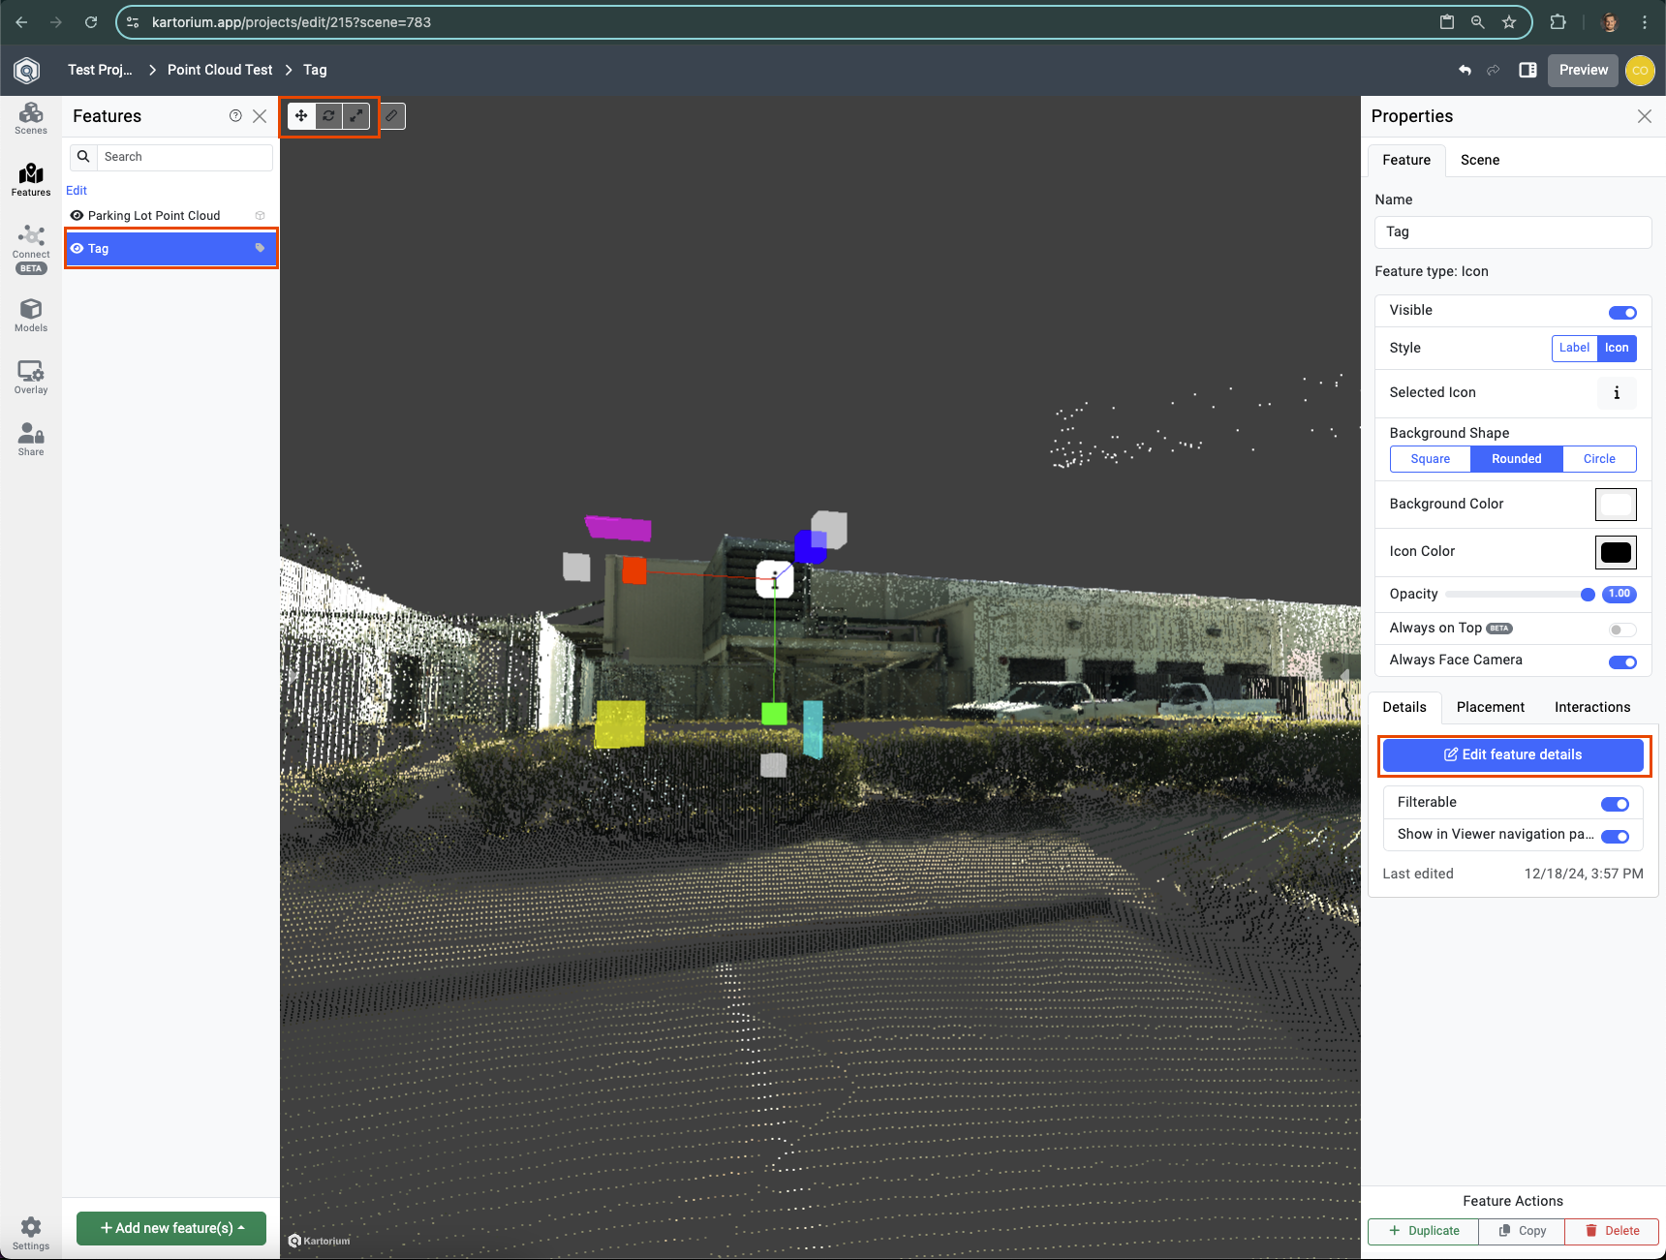This screenshot has height=1260, width=1666.
Task: Click the search magnifier icon
Action: pos(83,157)
